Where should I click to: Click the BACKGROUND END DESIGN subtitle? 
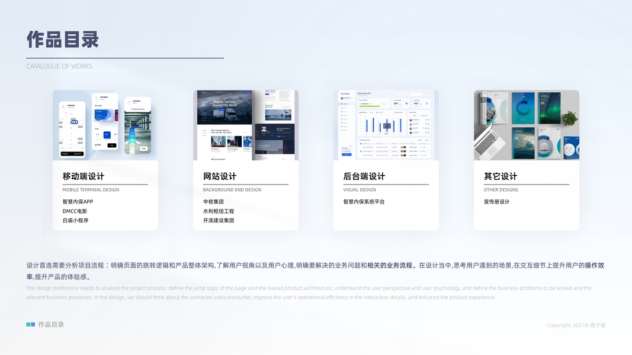pos(232,189)
